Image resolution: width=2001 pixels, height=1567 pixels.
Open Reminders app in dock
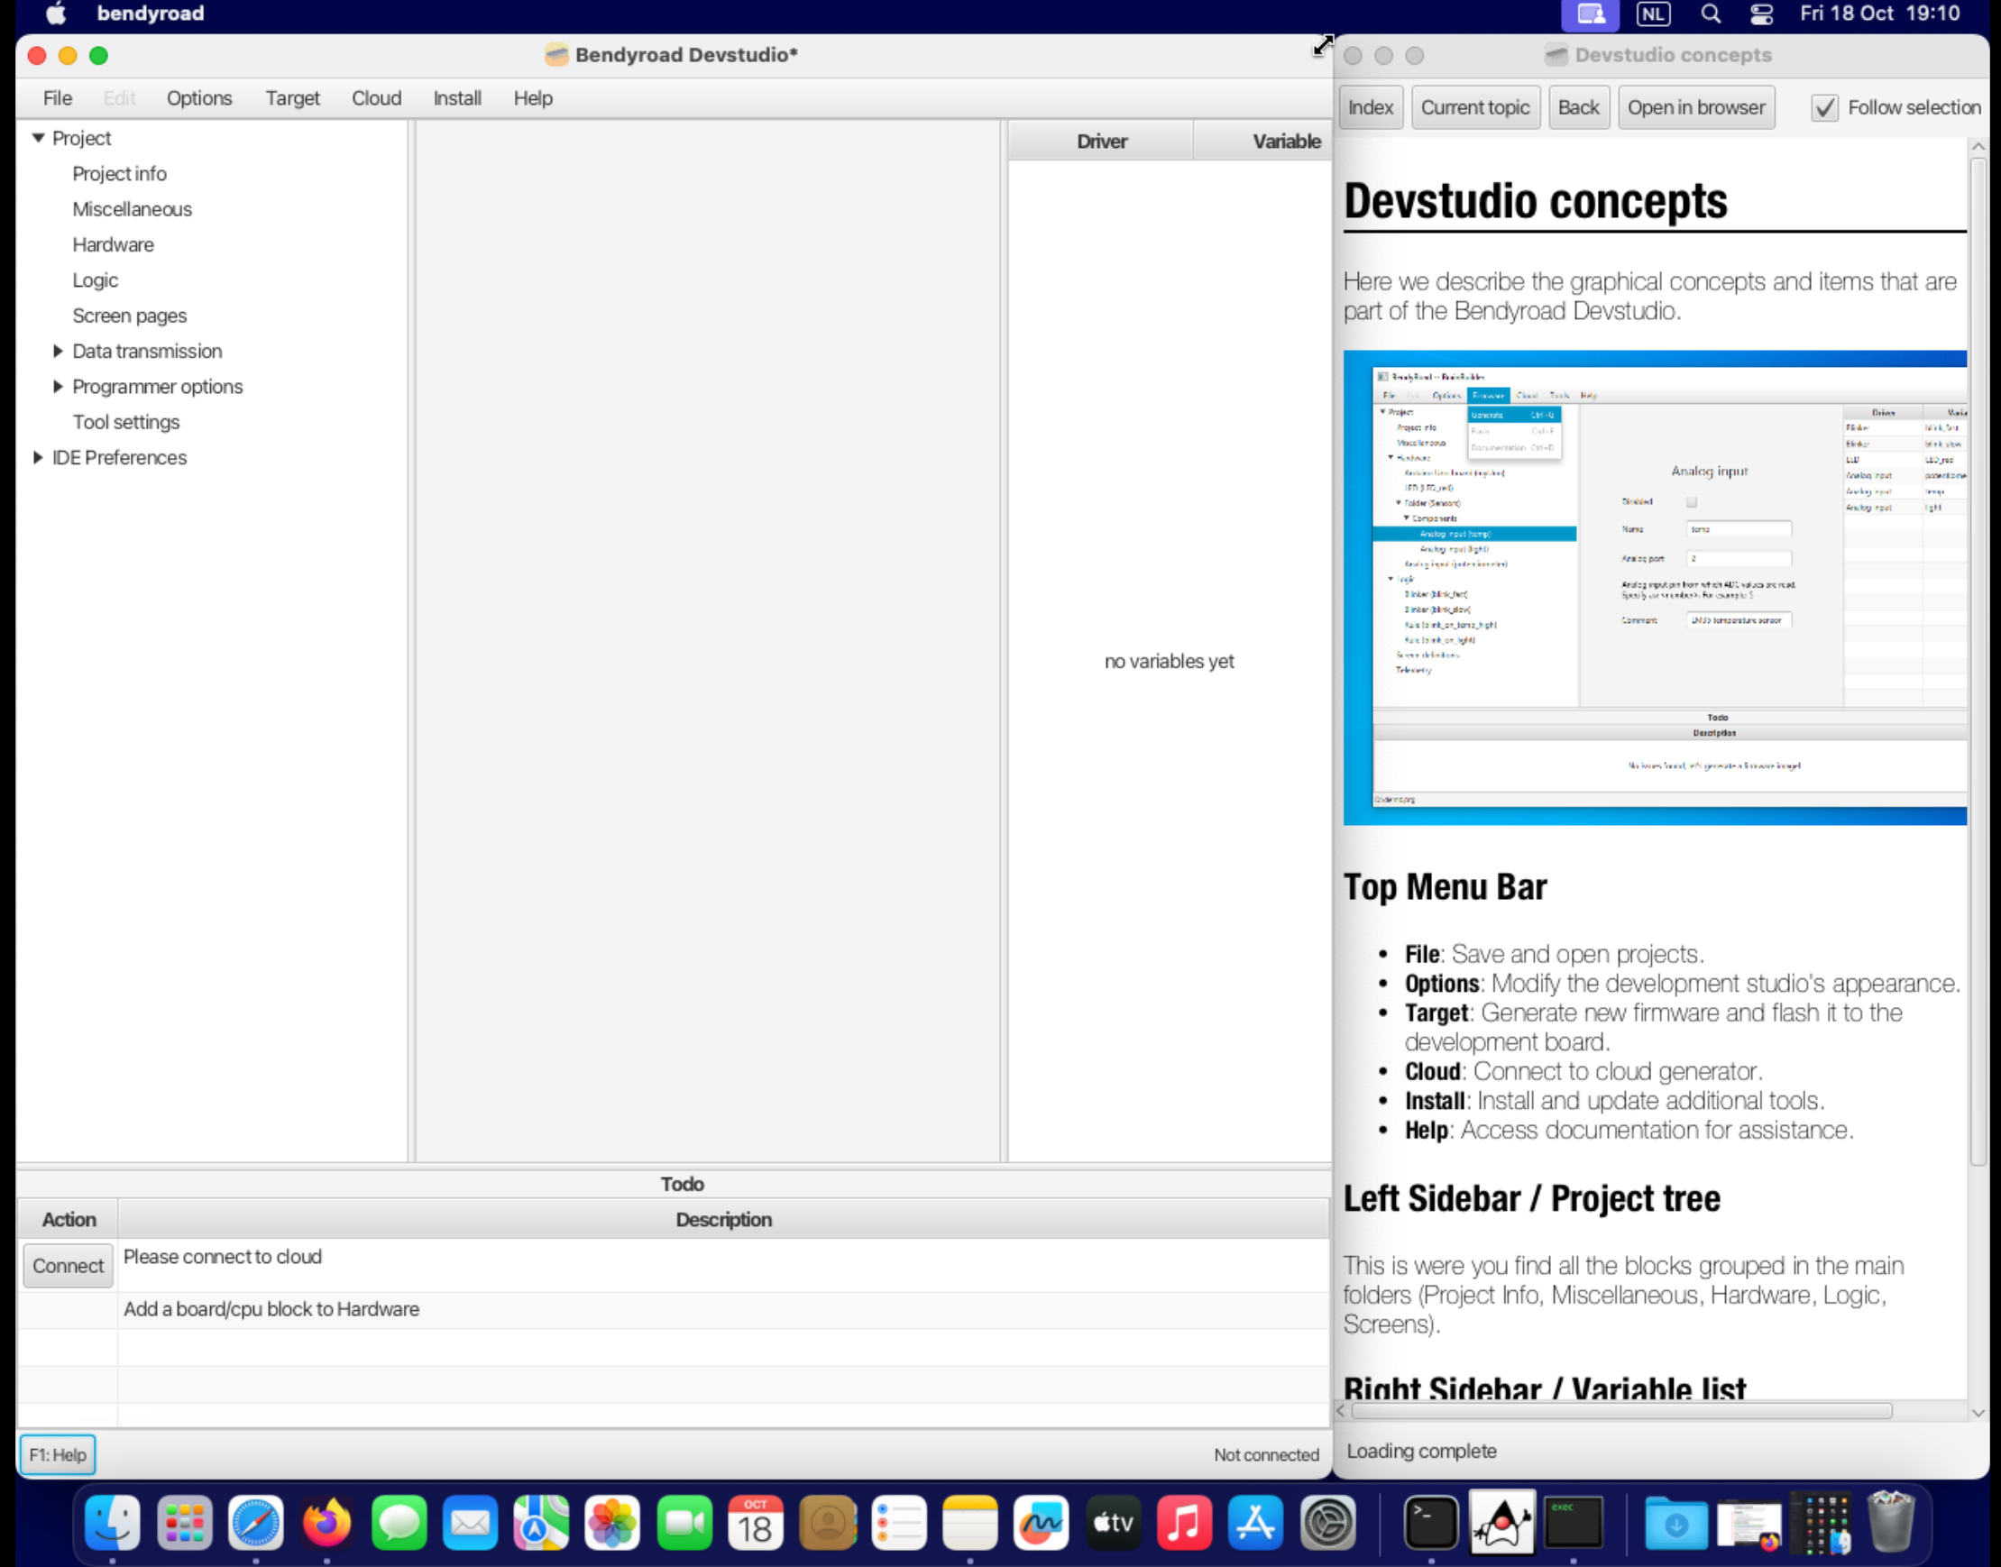899,1523
